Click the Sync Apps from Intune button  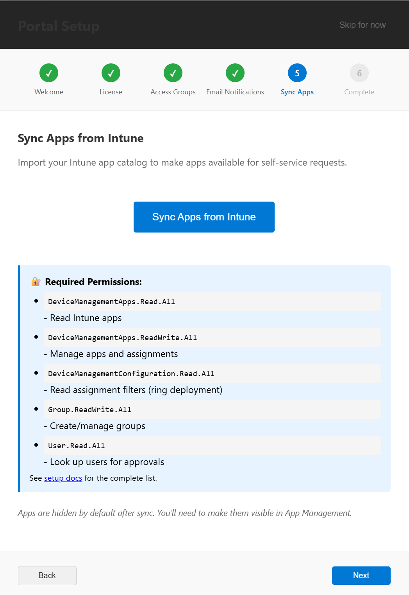204,217
